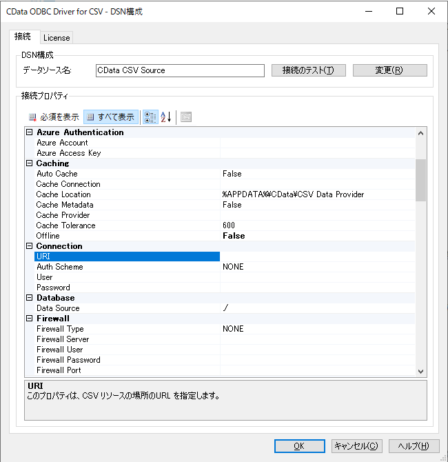The image size is (448, 462).
Task: Open the property pages icon in the toolbar
Action: click(x=186, y=117)
